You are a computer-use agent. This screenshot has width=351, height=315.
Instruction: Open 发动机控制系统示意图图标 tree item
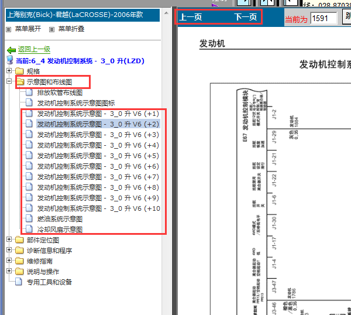tap(76, 103)
